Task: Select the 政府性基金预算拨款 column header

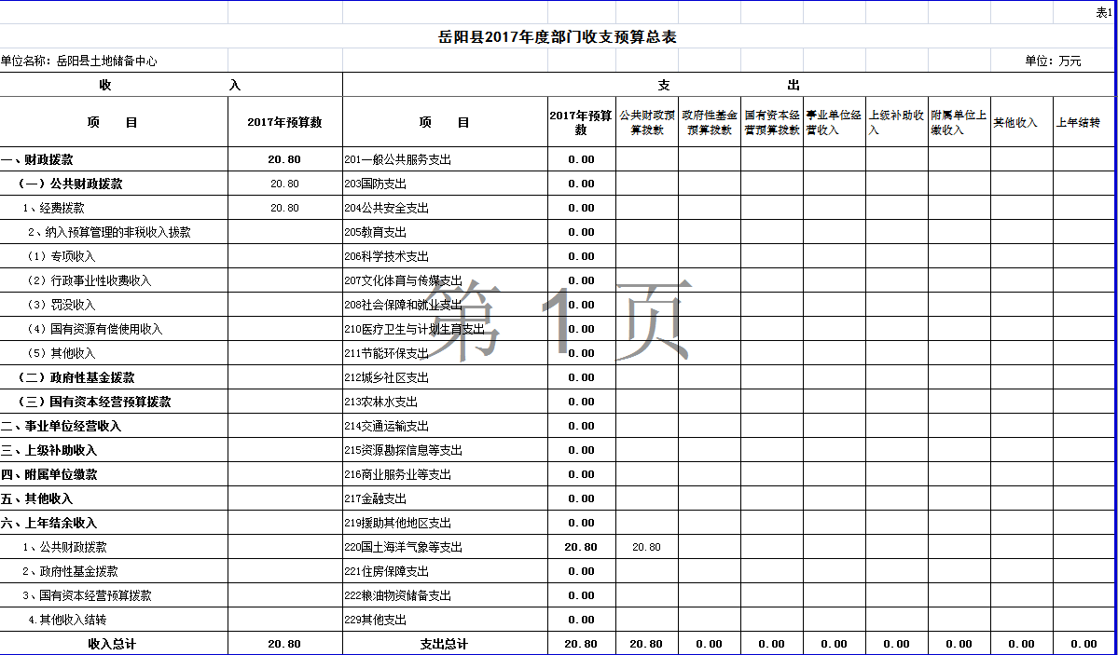Action: [x=710, y=122]
